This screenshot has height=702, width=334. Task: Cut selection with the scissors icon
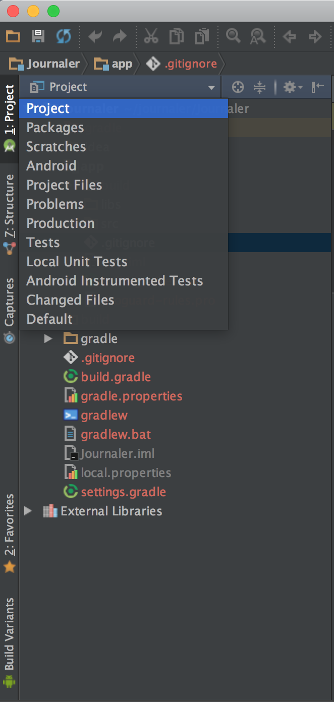coord(151,36)
